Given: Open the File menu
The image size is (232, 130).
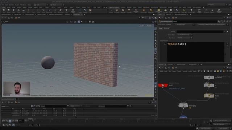Looking at the screenshot, I should tap(3, 5).
